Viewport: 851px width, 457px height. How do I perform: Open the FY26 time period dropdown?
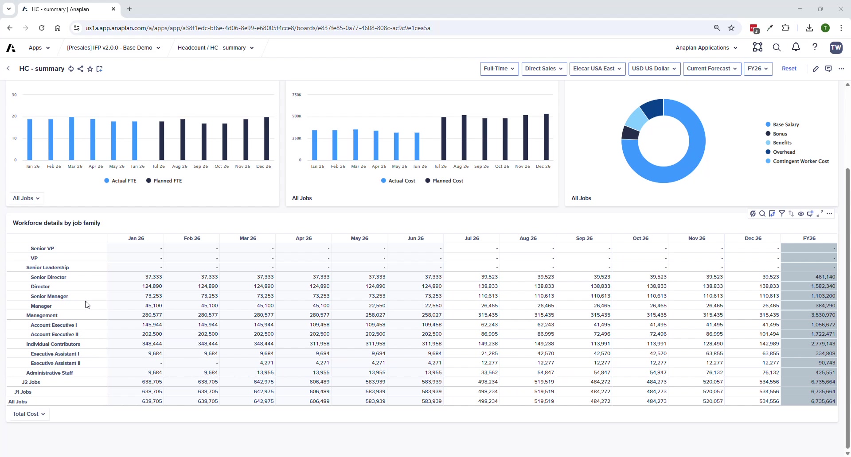758,69
